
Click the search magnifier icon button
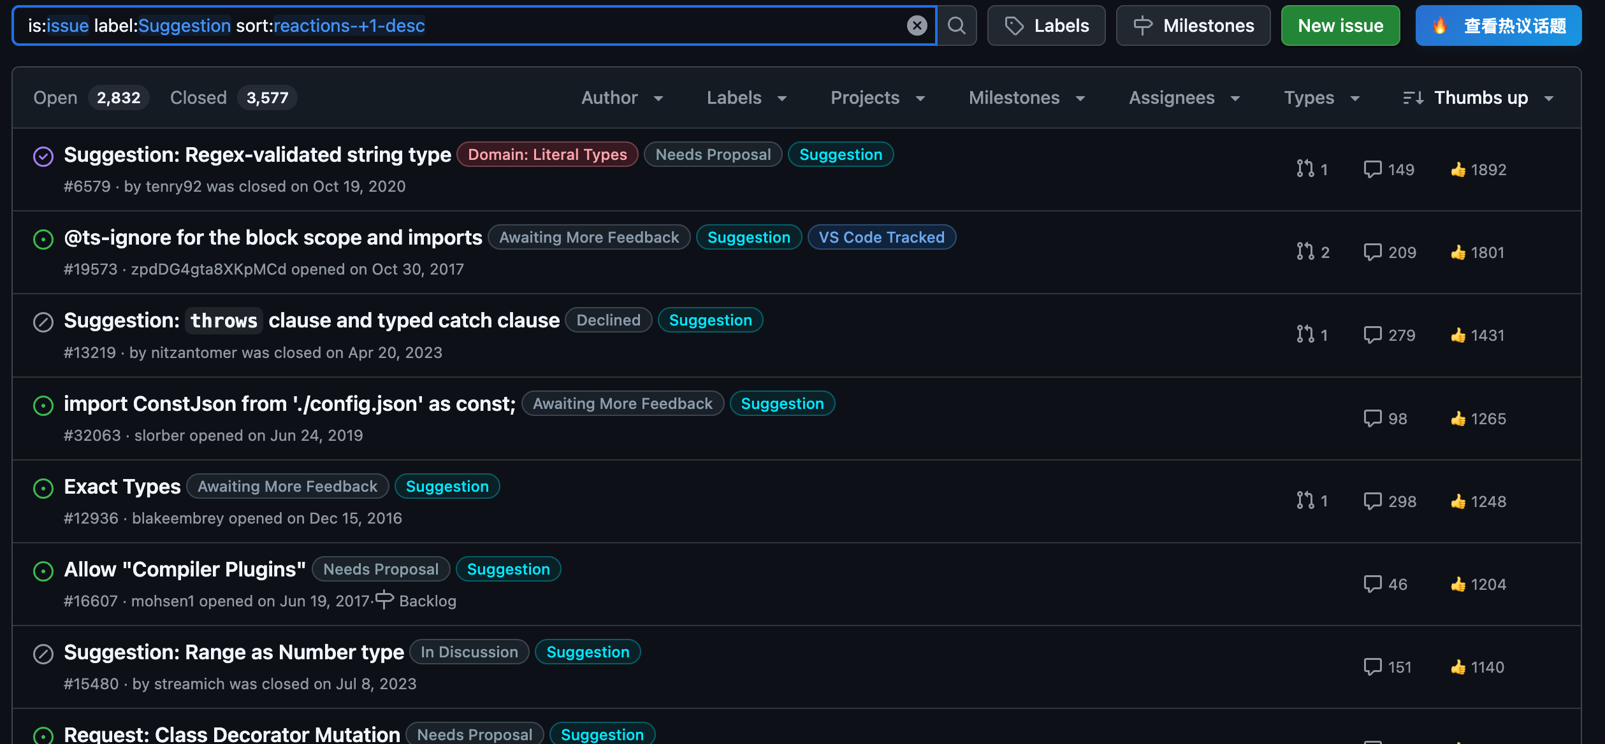[956, 25]
